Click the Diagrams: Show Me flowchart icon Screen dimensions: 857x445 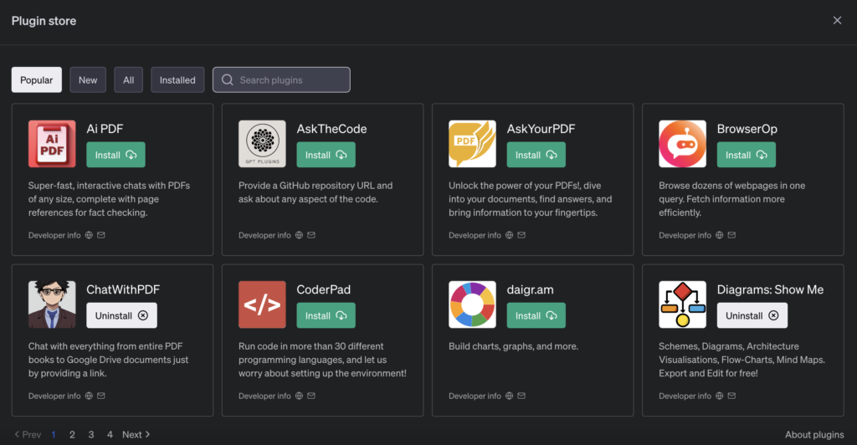[x=682, y=304]
